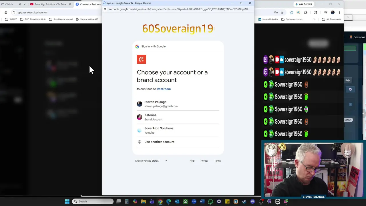This screenshot has width=366, height=206.
Task: Click the Help button in right panel
Action: click(347, 80)
